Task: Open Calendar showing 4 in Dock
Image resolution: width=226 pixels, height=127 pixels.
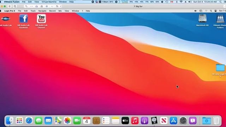Action: 87,121
